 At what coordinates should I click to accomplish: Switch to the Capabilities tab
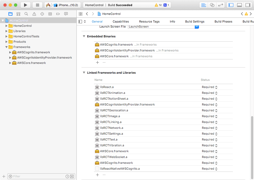pos(121,21)
